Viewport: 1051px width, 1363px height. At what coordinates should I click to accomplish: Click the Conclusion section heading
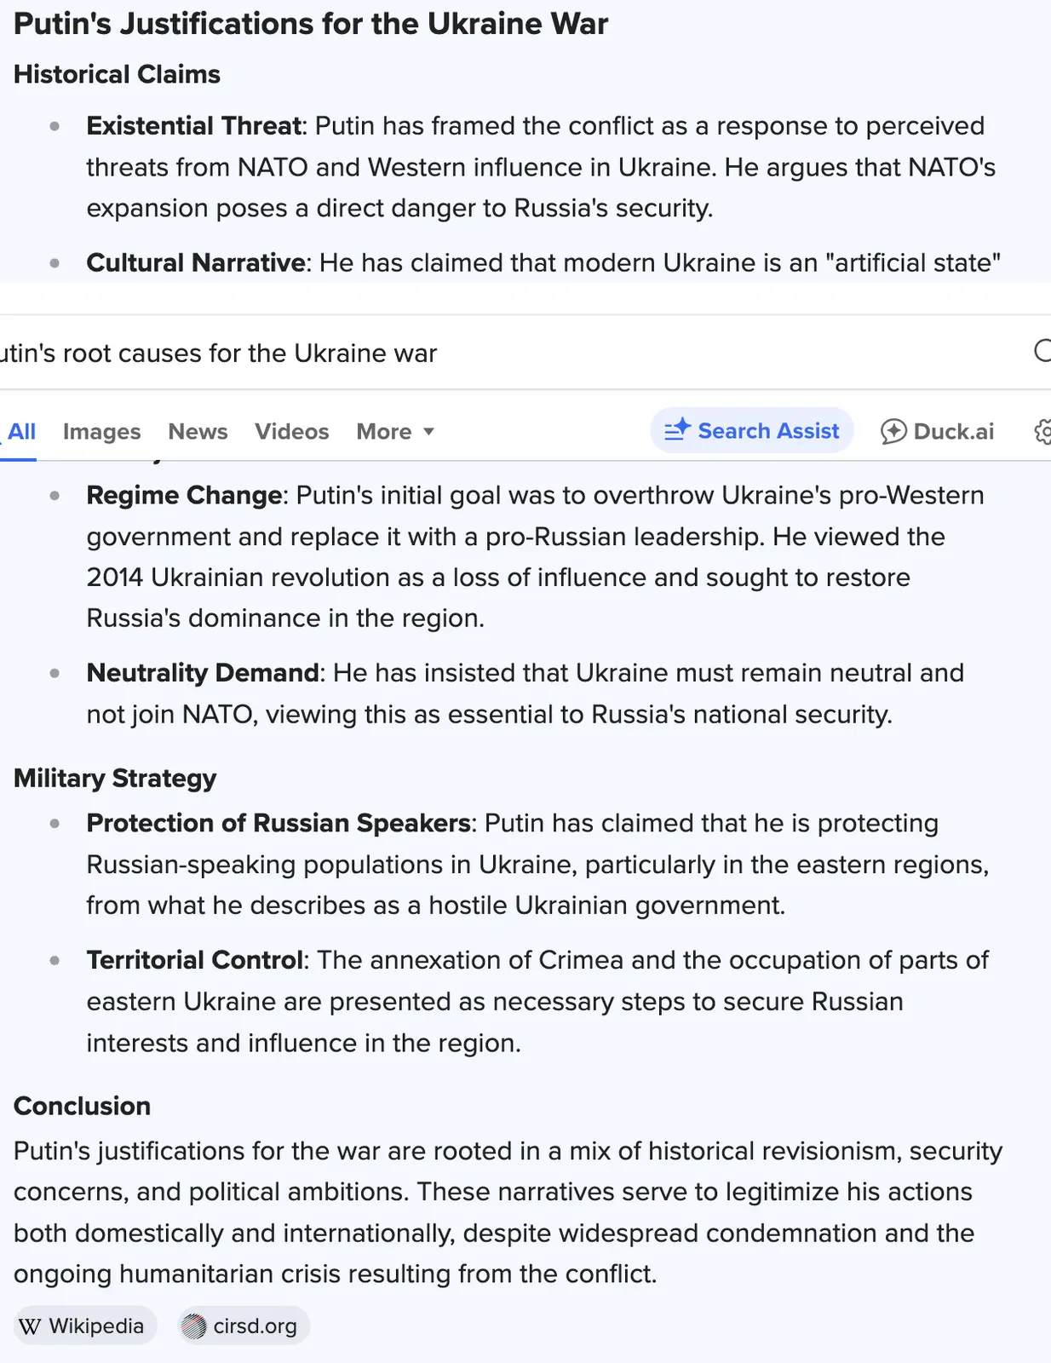click(x=82, y=1106)
